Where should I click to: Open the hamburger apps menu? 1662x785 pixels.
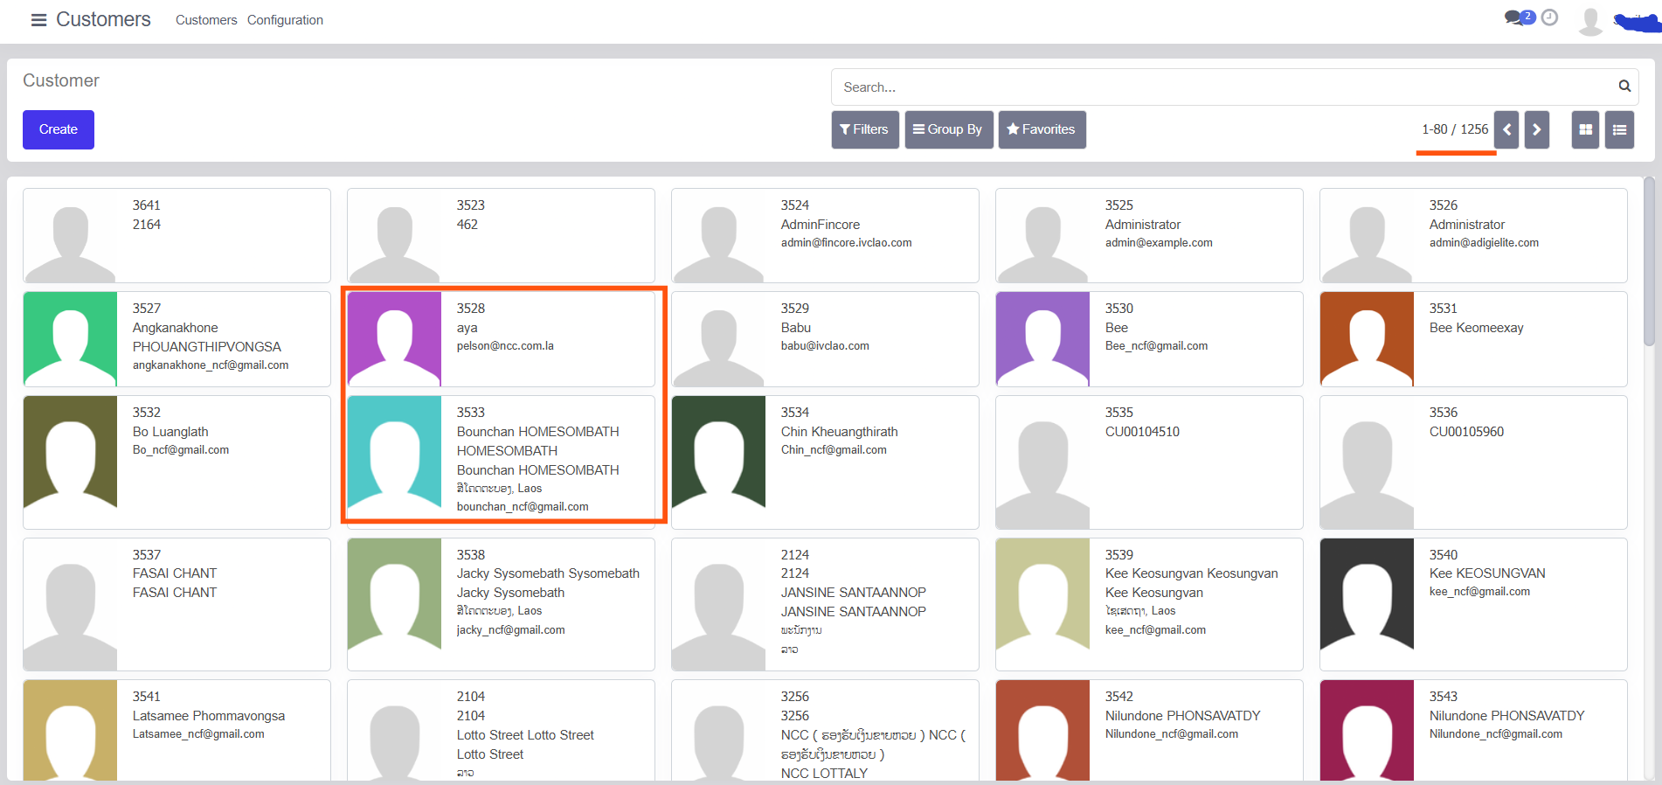point(38,20)
